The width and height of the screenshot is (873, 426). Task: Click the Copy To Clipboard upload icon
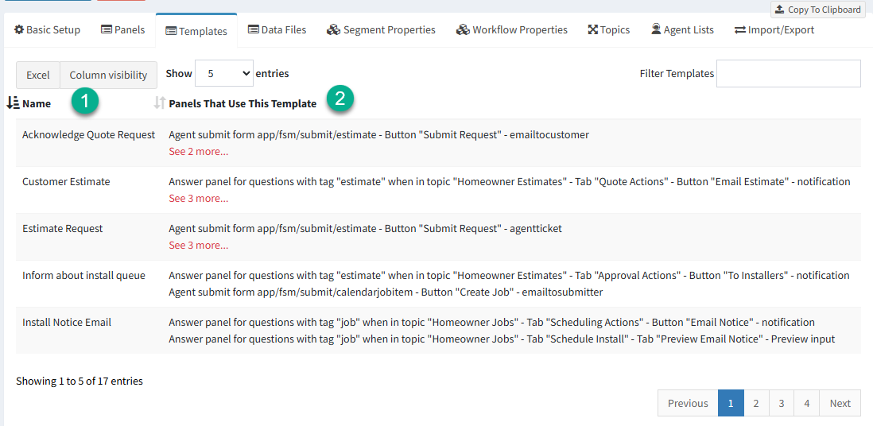point(779,10)
